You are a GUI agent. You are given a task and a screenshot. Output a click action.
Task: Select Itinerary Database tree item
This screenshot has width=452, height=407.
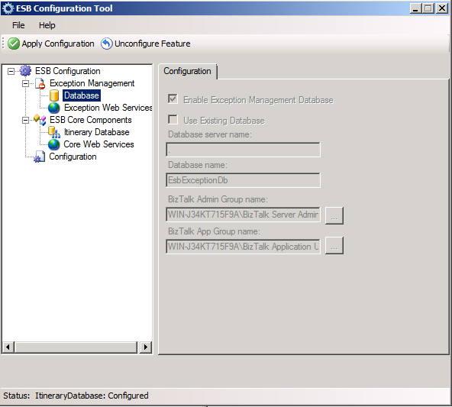tap(96, 132)
